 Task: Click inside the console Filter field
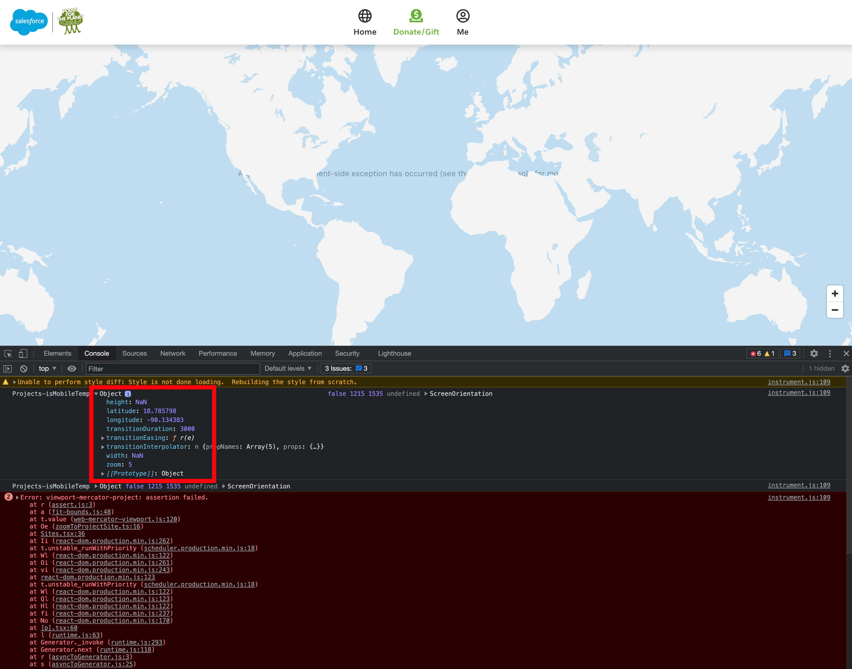point(172,369)
